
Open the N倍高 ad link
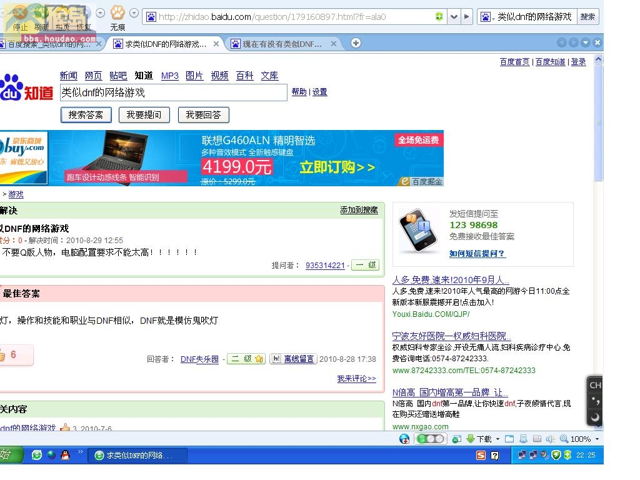point(450,392)
